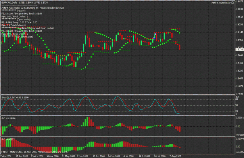Click the 0.00 level on AC scale
The width and height of the screenshot is (244, 158).
coord(238,126)
